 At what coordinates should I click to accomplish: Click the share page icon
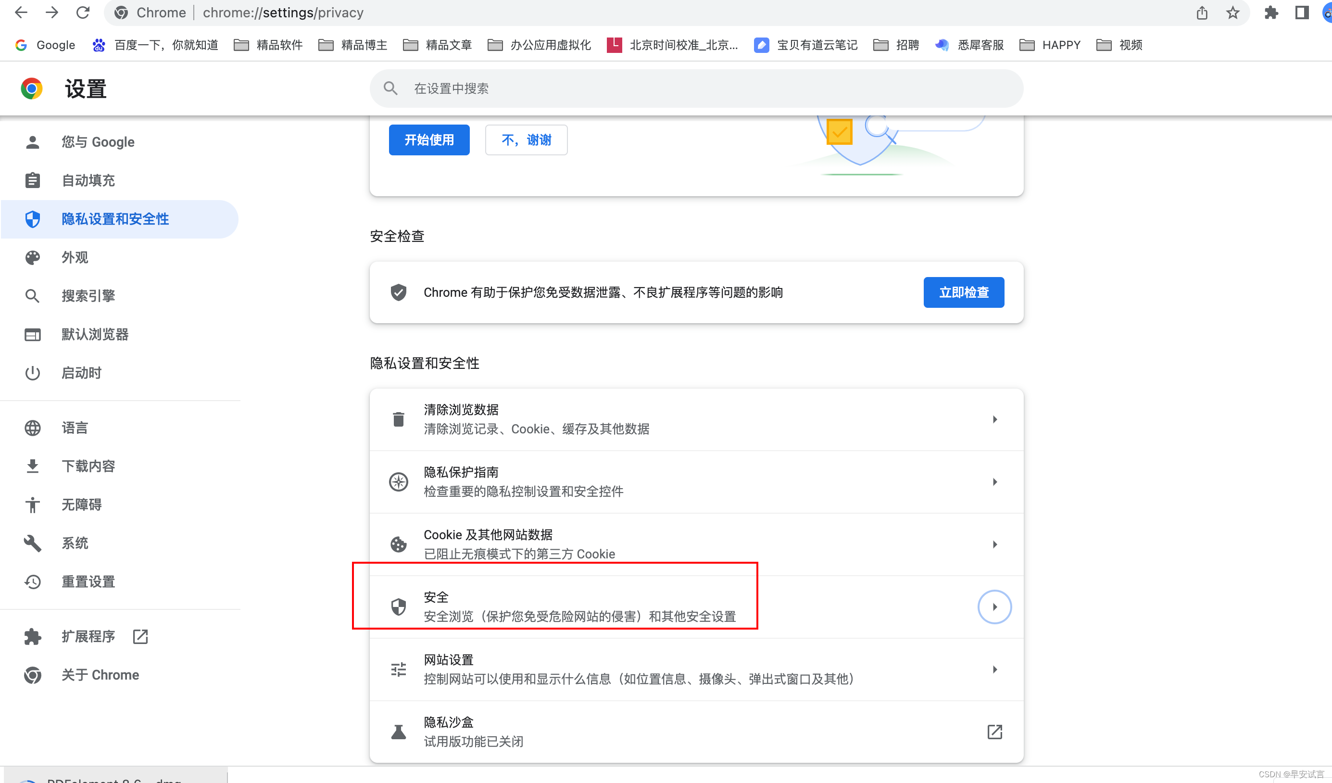click(1202, 13)
